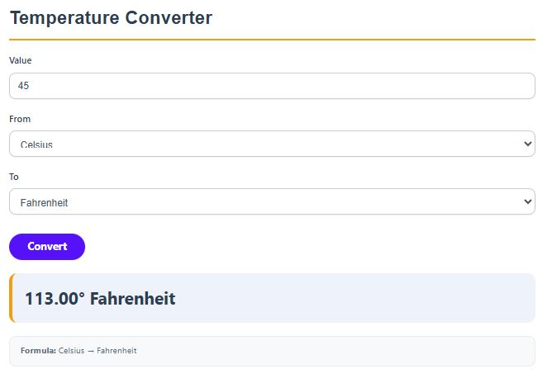Viewport: 552px width, 369px height.
Task: Click the bold "Formula:" label
Action: [38, 351]
